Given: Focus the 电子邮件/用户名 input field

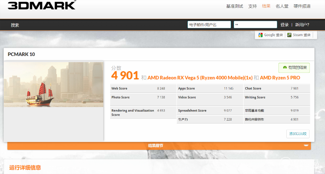Looking at the screenshot, I should click(x=209, y=25).
